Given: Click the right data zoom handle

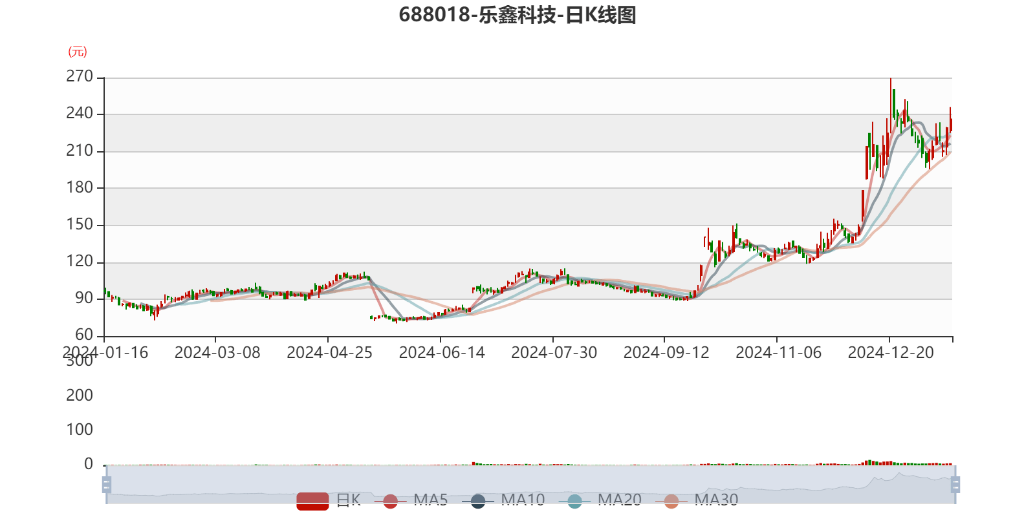Looking at the screenshot, I should pos(956,484).
